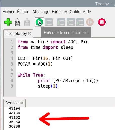Click the Step over debug icon
This screenshot has width=115, height=130.
61,22
